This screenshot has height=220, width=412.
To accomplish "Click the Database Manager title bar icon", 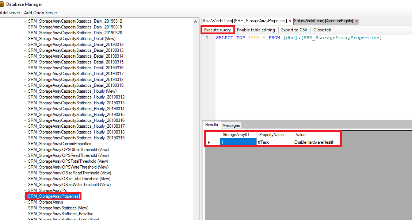I will (3, 4).
